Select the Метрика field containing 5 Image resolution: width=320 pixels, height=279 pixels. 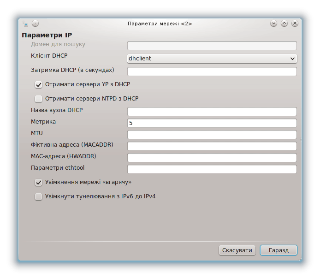[212, 123]
